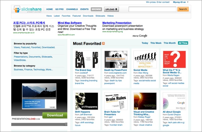Select the BROWSE navigation button
Screen dimensions: 202x132
(x=96, y=9)
